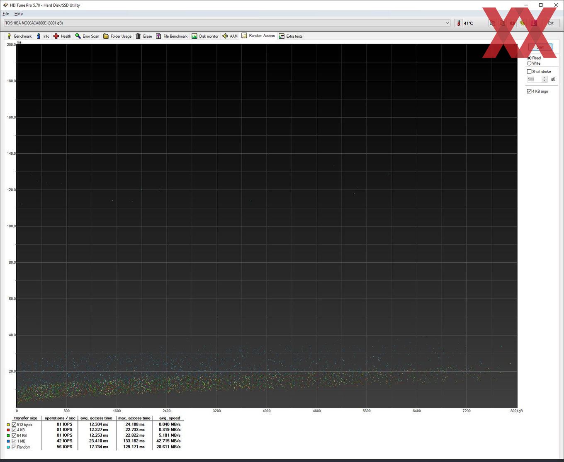Click the 0.040 MB/s avg speed value
This screenshot has width=564, height=462.
(170, 424)
